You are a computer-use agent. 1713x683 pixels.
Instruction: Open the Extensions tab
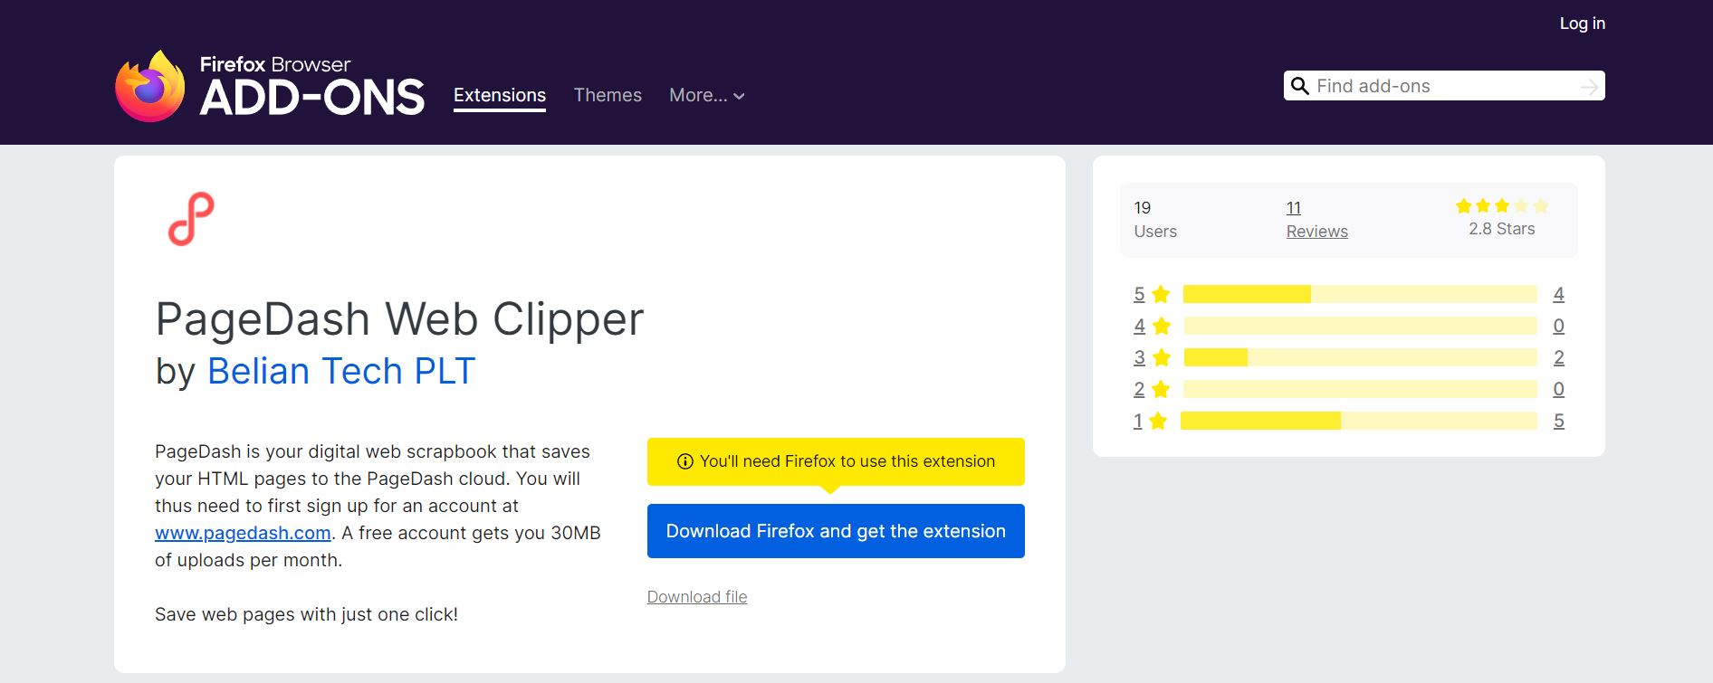pyautogui.click(x=500, y=95)
